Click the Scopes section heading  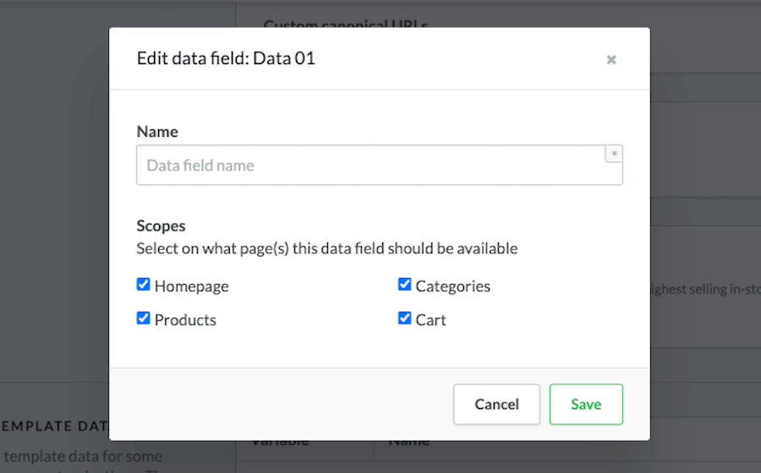[161, 226]
